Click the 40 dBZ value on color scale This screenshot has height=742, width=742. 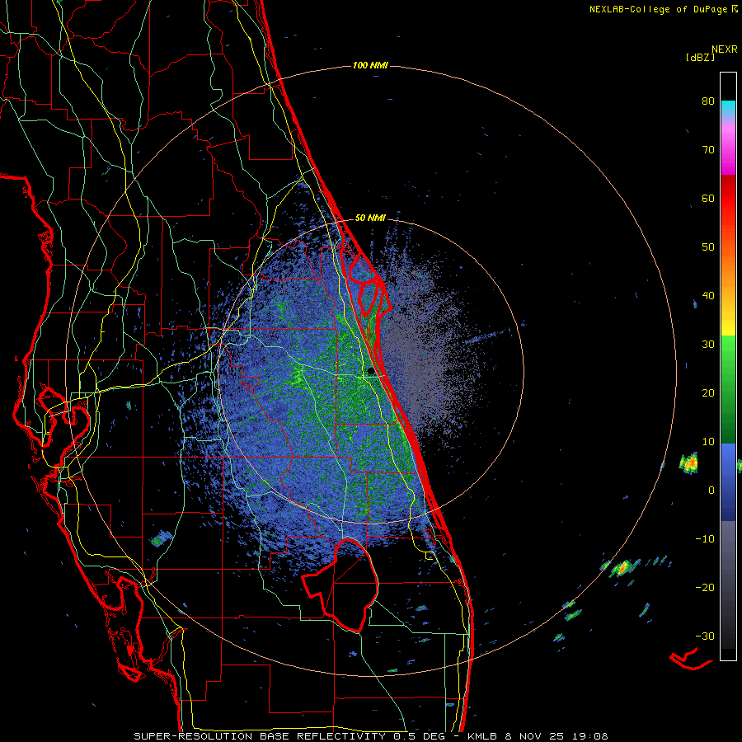[x=708, y=296]
